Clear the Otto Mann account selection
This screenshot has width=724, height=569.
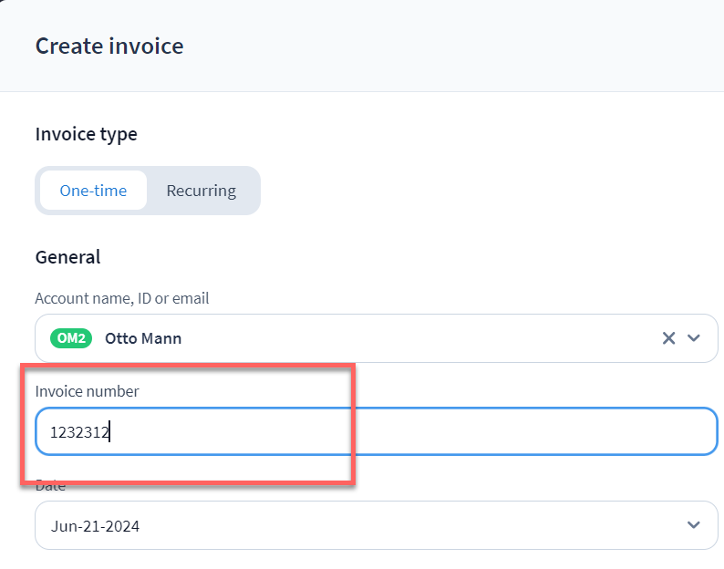(668, 338)
